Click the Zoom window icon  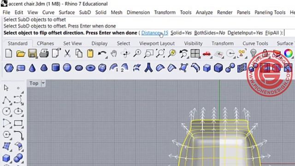click(148, 53)
